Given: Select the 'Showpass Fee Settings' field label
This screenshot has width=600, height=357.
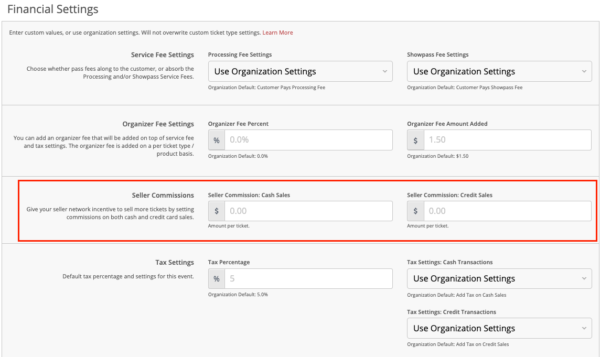Looking at the screenshot, I should coord(438,55).
